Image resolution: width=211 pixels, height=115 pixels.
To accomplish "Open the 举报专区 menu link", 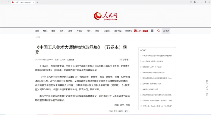I will 129,31.
